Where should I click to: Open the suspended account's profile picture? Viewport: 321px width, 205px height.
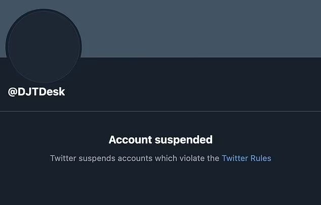pos(44,46)
